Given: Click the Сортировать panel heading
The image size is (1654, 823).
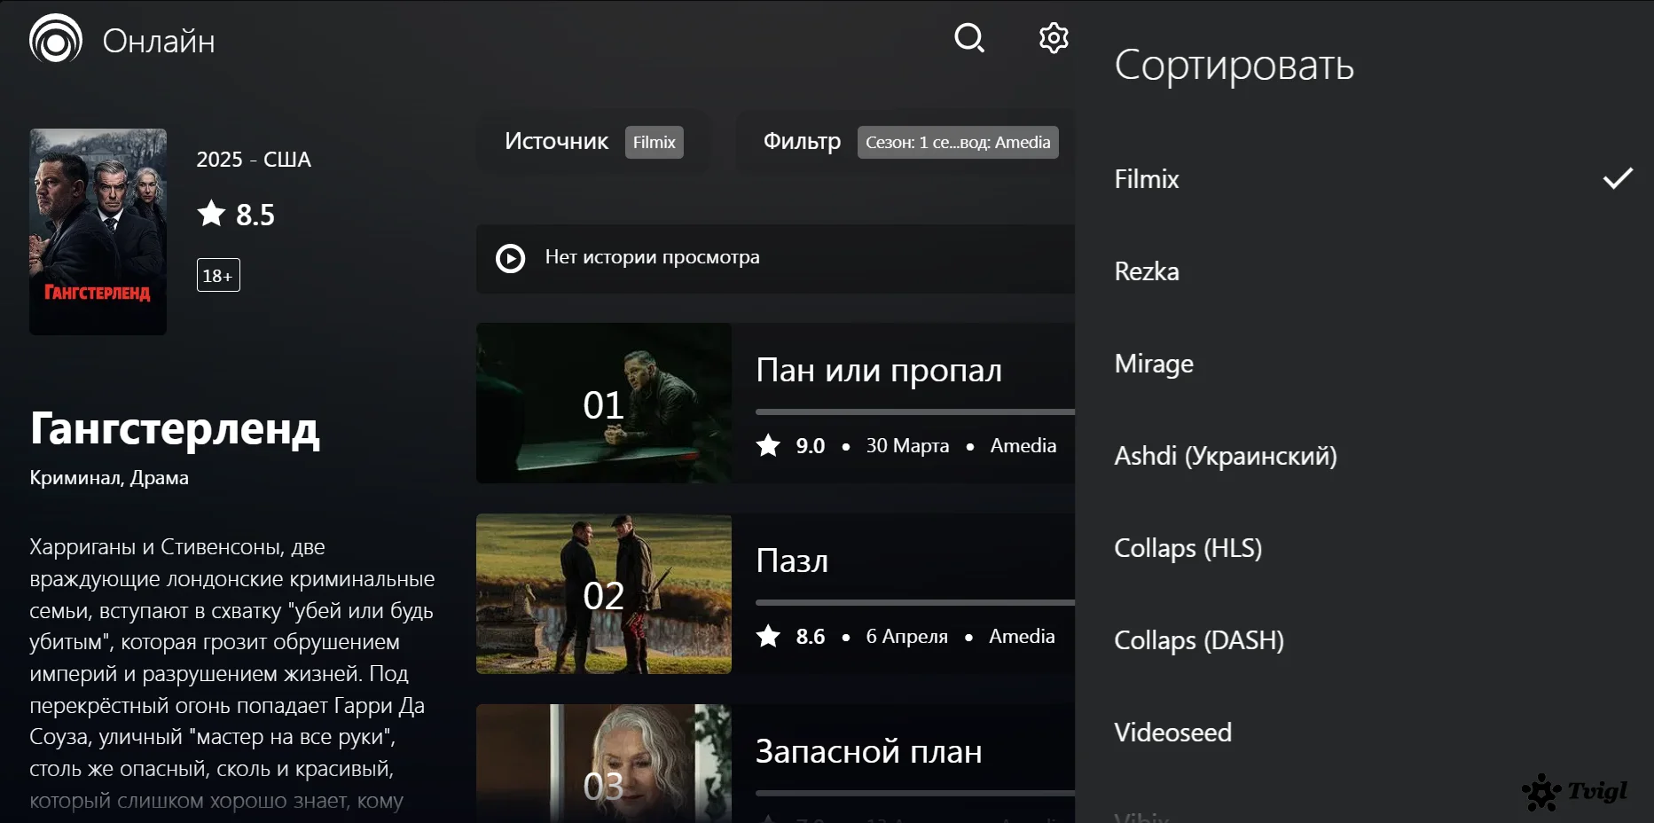Looking at the screenshot, I should coord(1235,66).
